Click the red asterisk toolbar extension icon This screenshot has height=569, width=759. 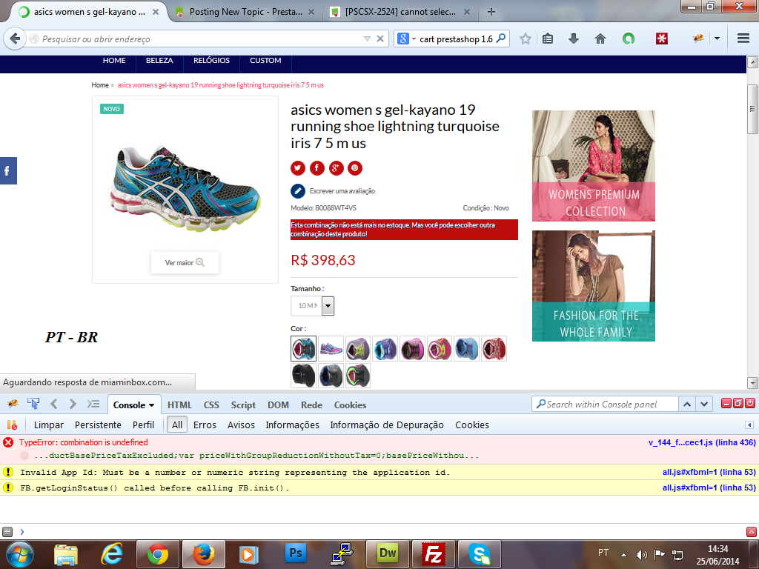662,39
